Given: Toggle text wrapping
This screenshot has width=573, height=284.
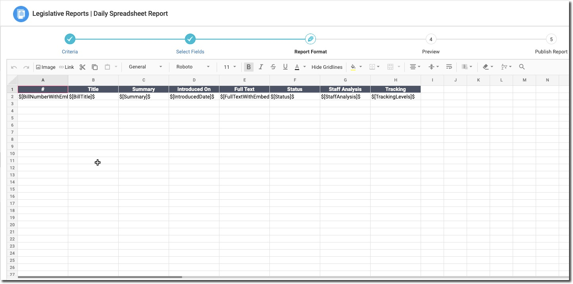Looking at the screenshot, I should tap(449, 67).
